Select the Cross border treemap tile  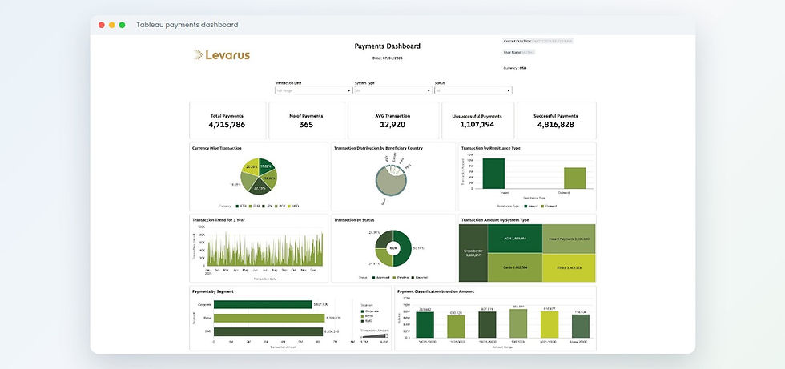pos(473,252)
